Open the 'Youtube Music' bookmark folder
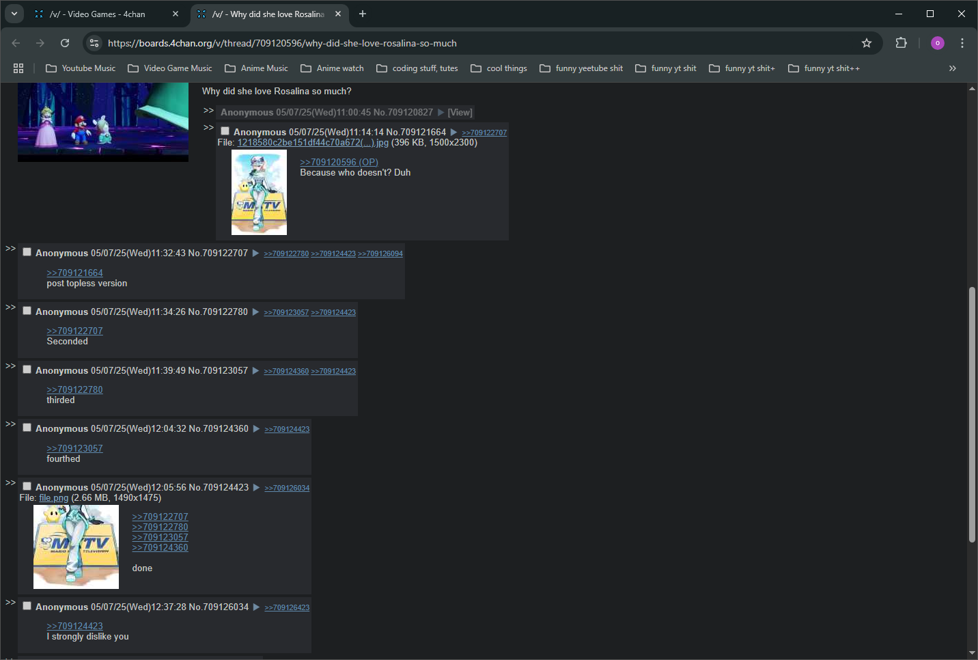This screenshot has height=660, width=978. pos(81,68)
